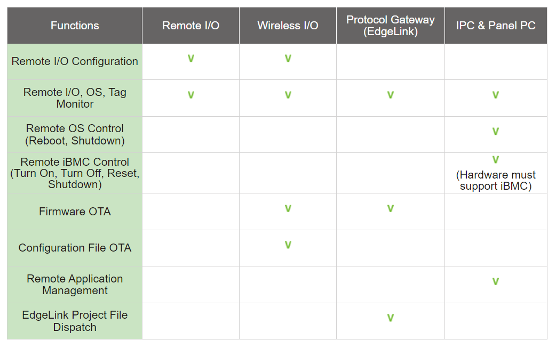Click the 'Hardware must support iBMC' note
The height and width of the screenshot is (348, 556).
coord(496,180)
